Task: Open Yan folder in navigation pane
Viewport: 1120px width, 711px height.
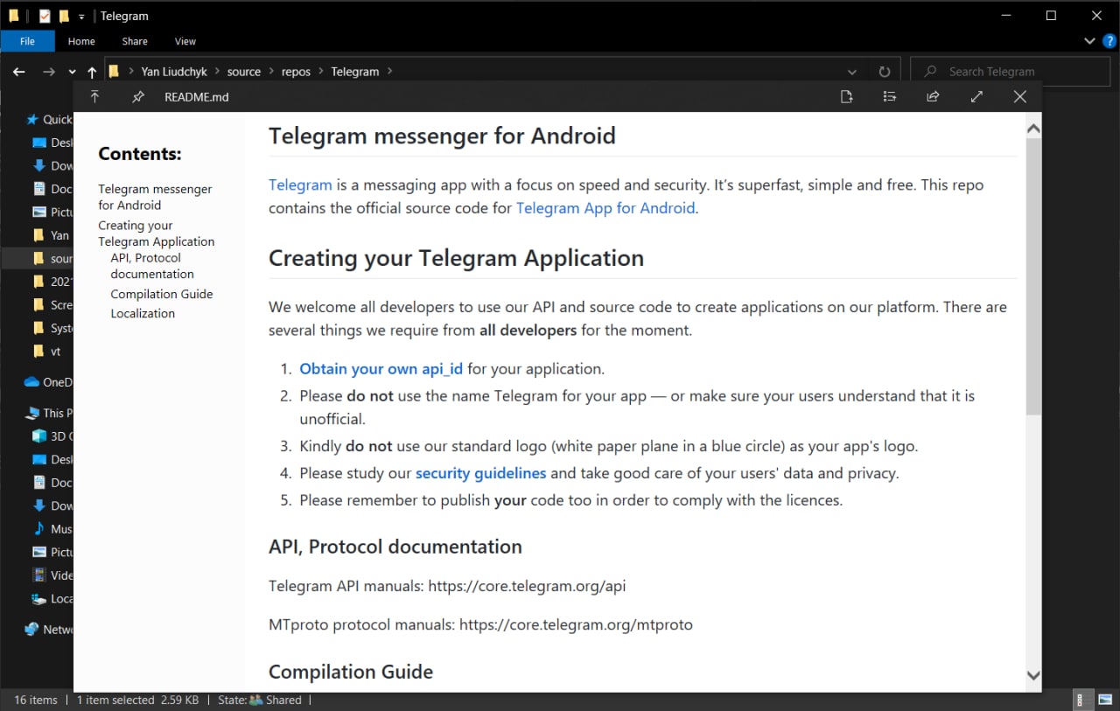Action: pyautogui.click(x=51, y=235)
